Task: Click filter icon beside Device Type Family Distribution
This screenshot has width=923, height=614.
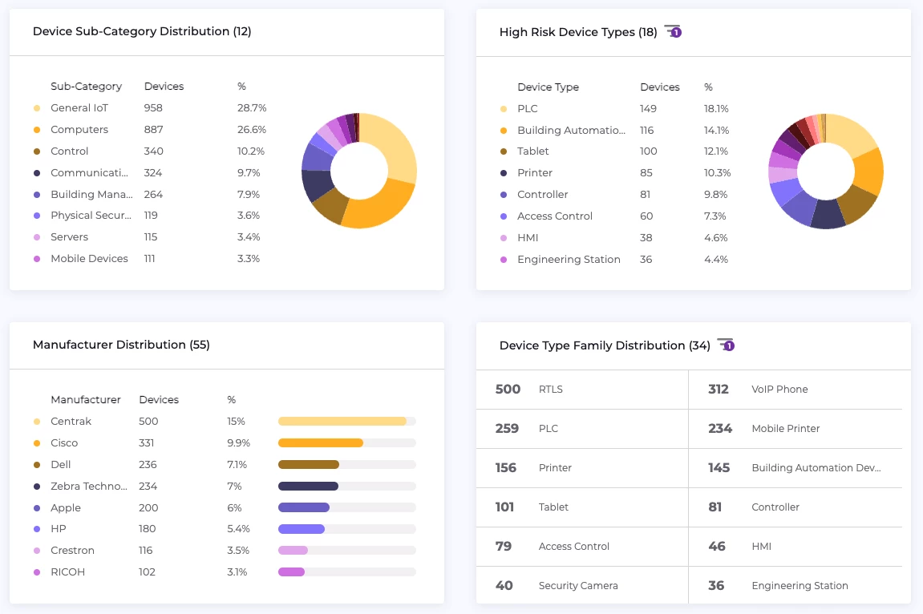Action: coord(725,345)
